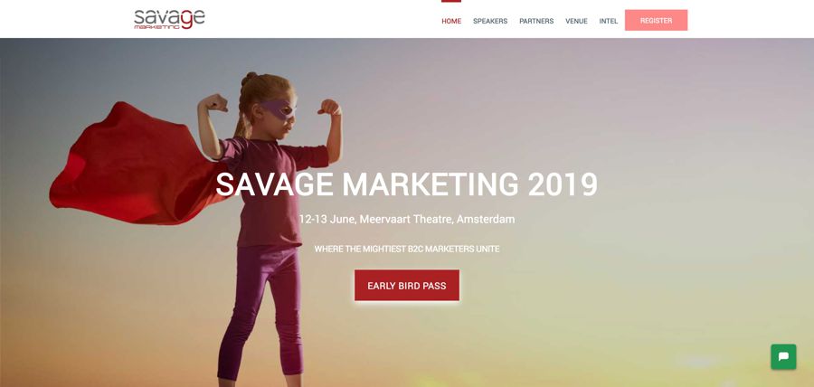Screen dimensions: 814x387
Task: Click the girl's hair bun
Action: [250, 79]
